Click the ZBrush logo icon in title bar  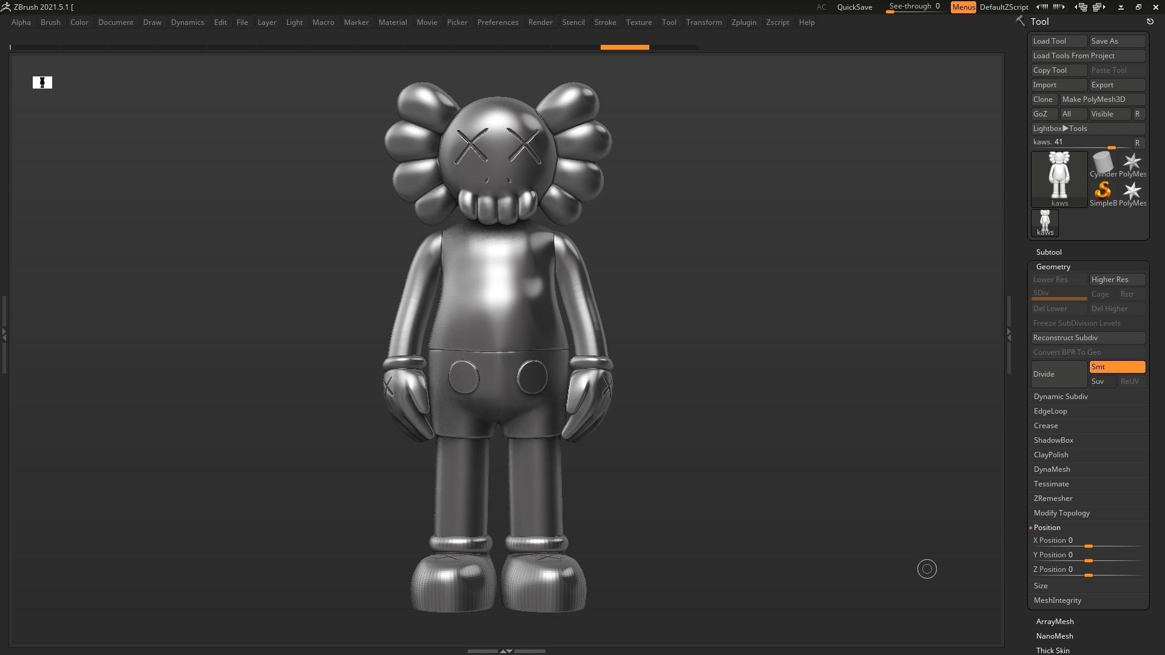click(5, 7)
